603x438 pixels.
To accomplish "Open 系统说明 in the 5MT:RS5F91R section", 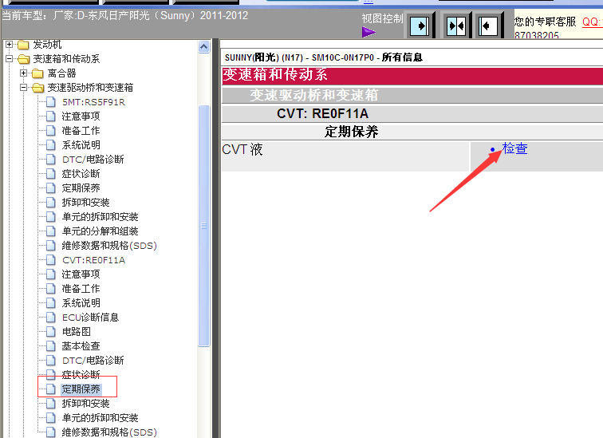I will (81, 145).
